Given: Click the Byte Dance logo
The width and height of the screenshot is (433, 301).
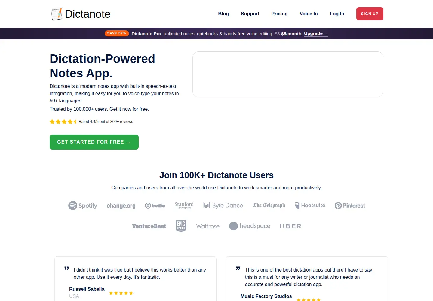Looking at the screenshot, I should click(223, 206).
